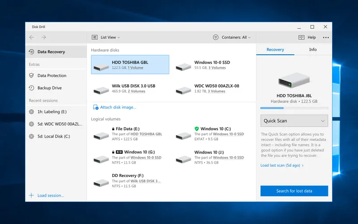Open the Containers: All dropdown
Image resolution: width=358 pixels, height=224 pixels.
click(x=236, y=37)
